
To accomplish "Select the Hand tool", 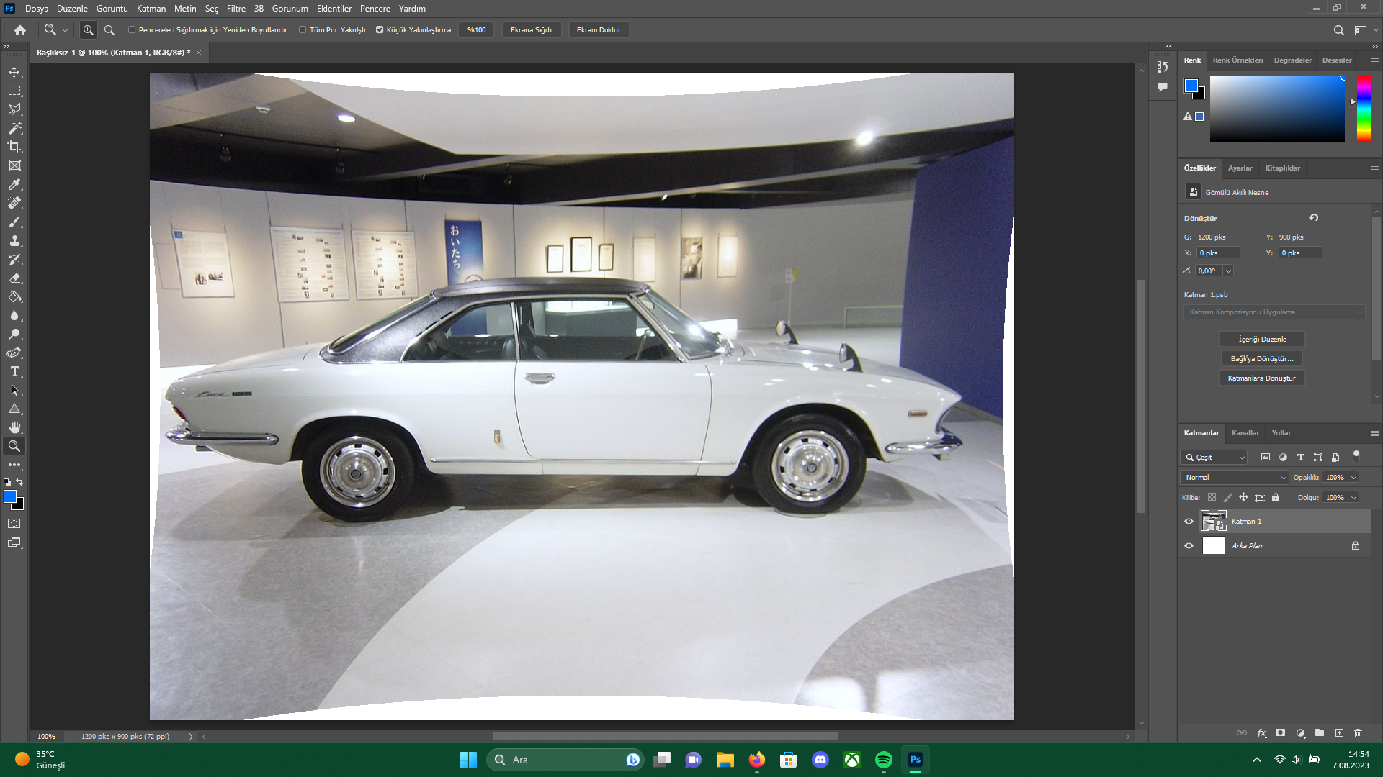I will 14,427.
